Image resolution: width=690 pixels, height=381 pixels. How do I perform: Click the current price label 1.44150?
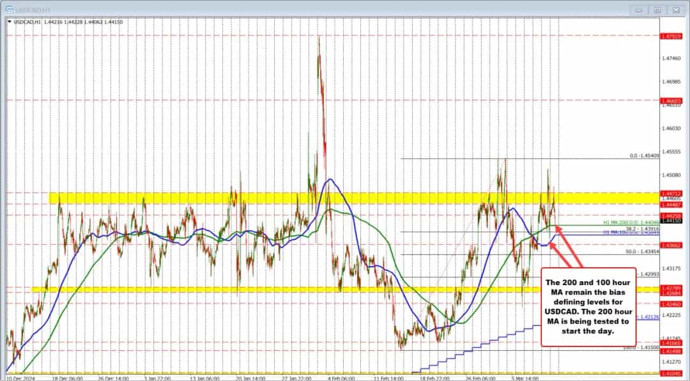(673, 221)
